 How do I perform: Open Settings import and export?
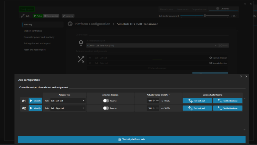click(37, 44)
